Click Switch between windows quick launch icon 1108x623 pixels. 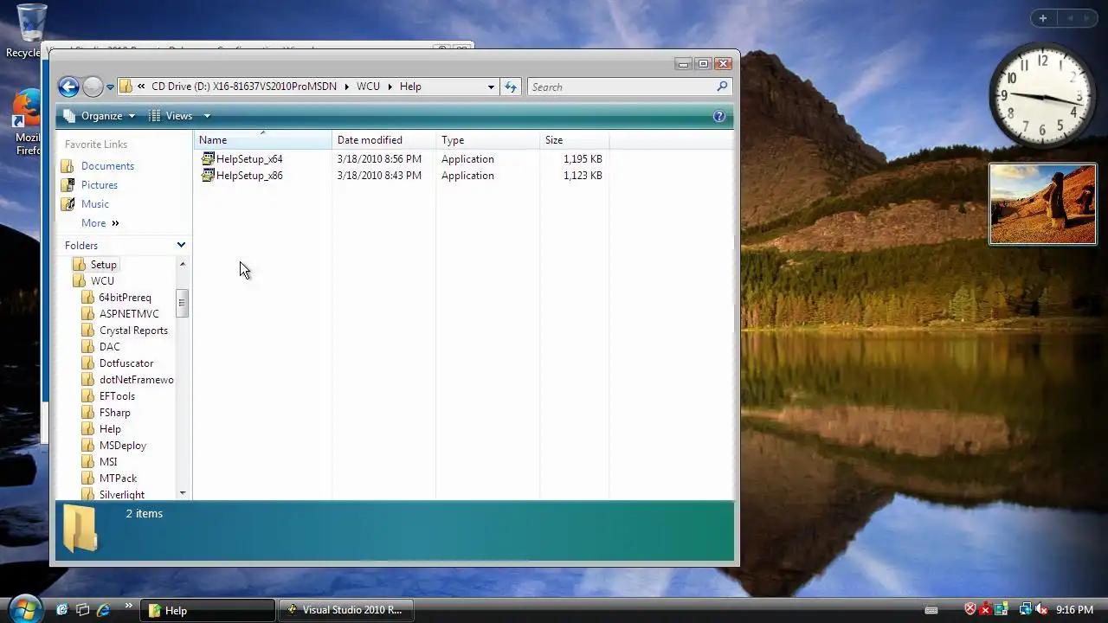click(82, 610)
